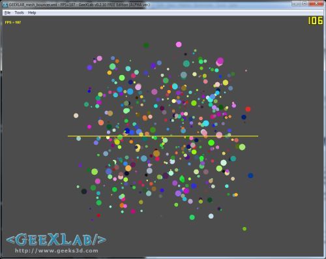
Task: Click the yellow FPS readout text
Action: click(x=13, y=22)
